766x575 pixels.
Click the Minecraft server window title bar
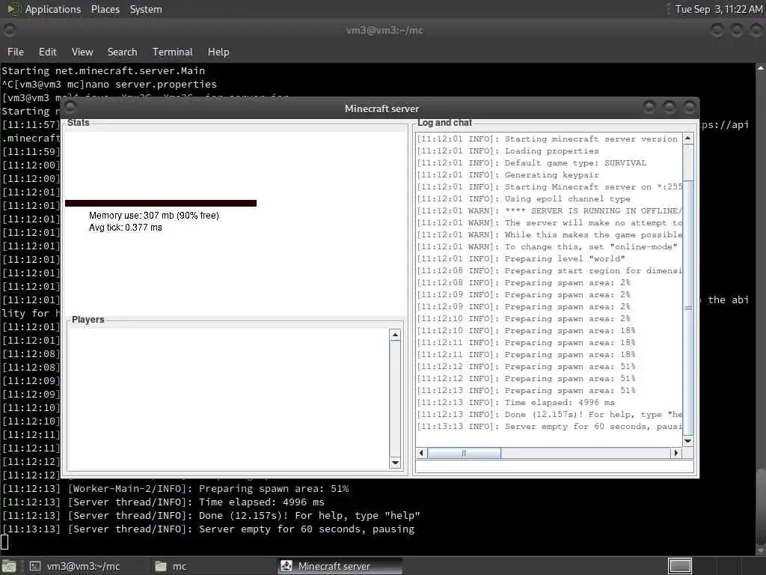click(x=381, y=109)
